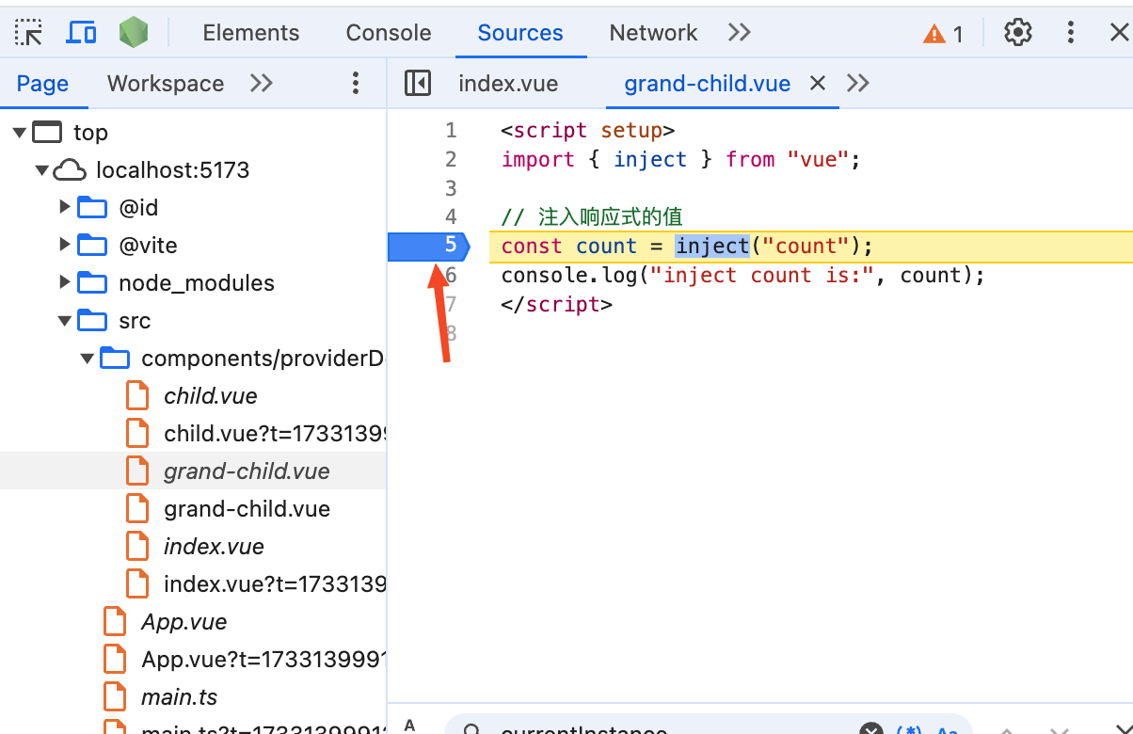
Task: Open the Workspace navigator tab
Action: pyautogui.click(x=166, y=84)
